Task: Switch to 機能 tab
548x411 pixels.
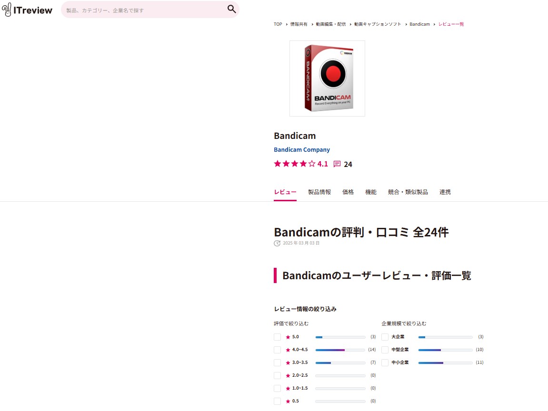Action: 371,192
